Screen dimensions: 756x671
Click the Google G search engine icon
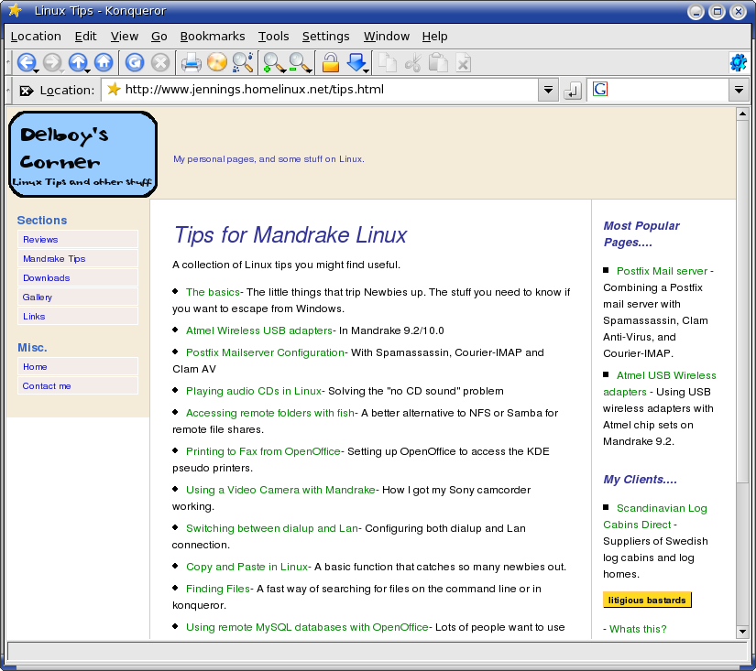click(x=600, y=89)
